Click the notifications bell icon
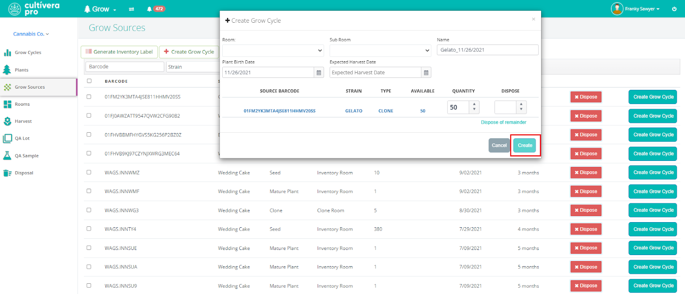 (149, 9)
